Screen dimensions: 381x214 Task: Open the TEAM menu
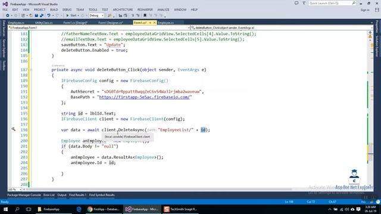[80, 10]
